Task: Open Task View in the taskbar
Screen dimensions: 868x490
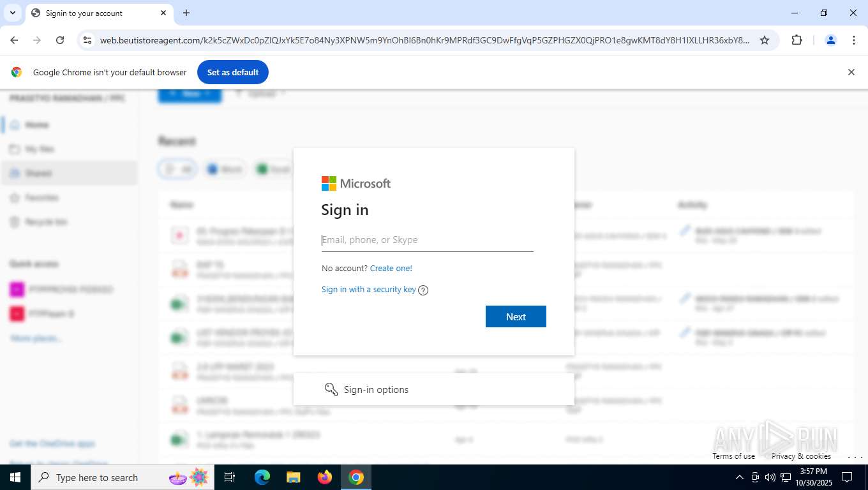Action: pos(230,477)
